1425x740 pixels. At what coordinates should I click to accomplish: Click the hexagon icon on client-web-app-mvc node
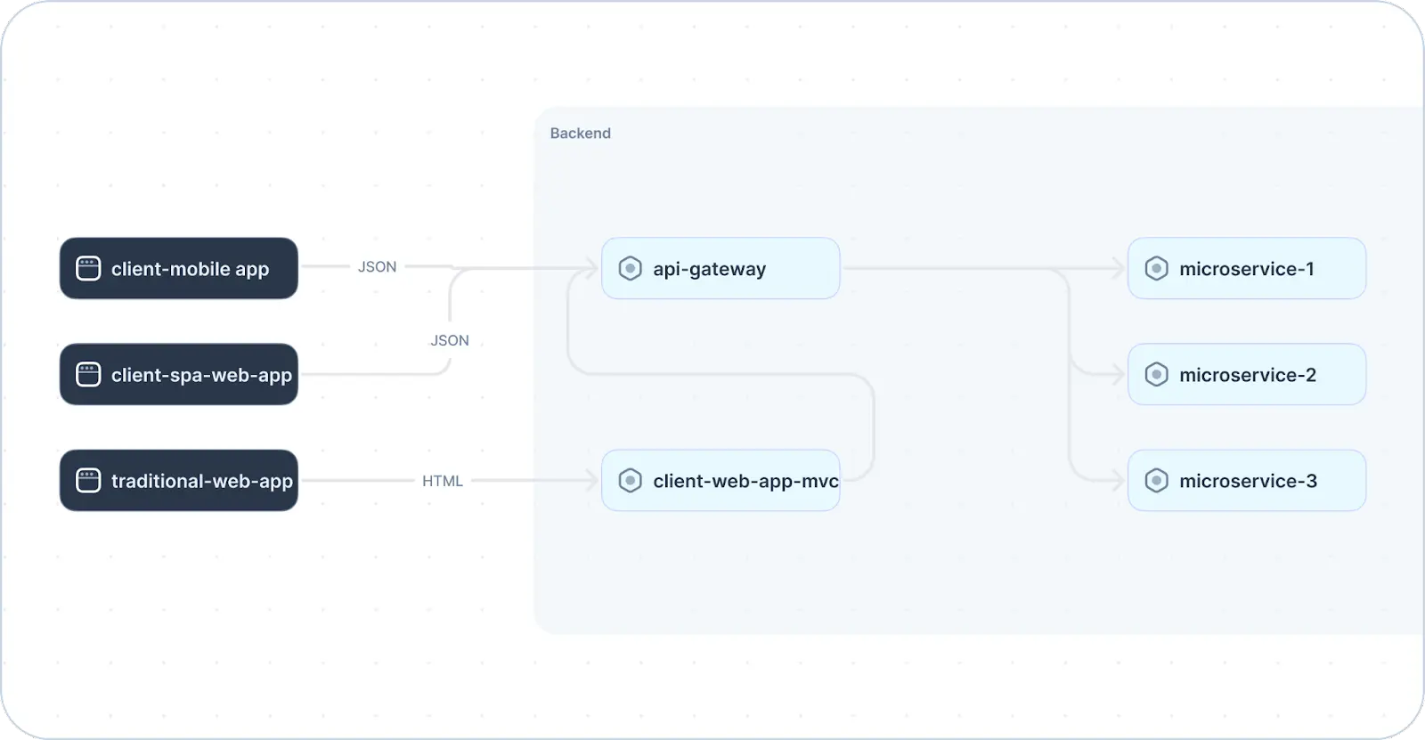point(630,481)
